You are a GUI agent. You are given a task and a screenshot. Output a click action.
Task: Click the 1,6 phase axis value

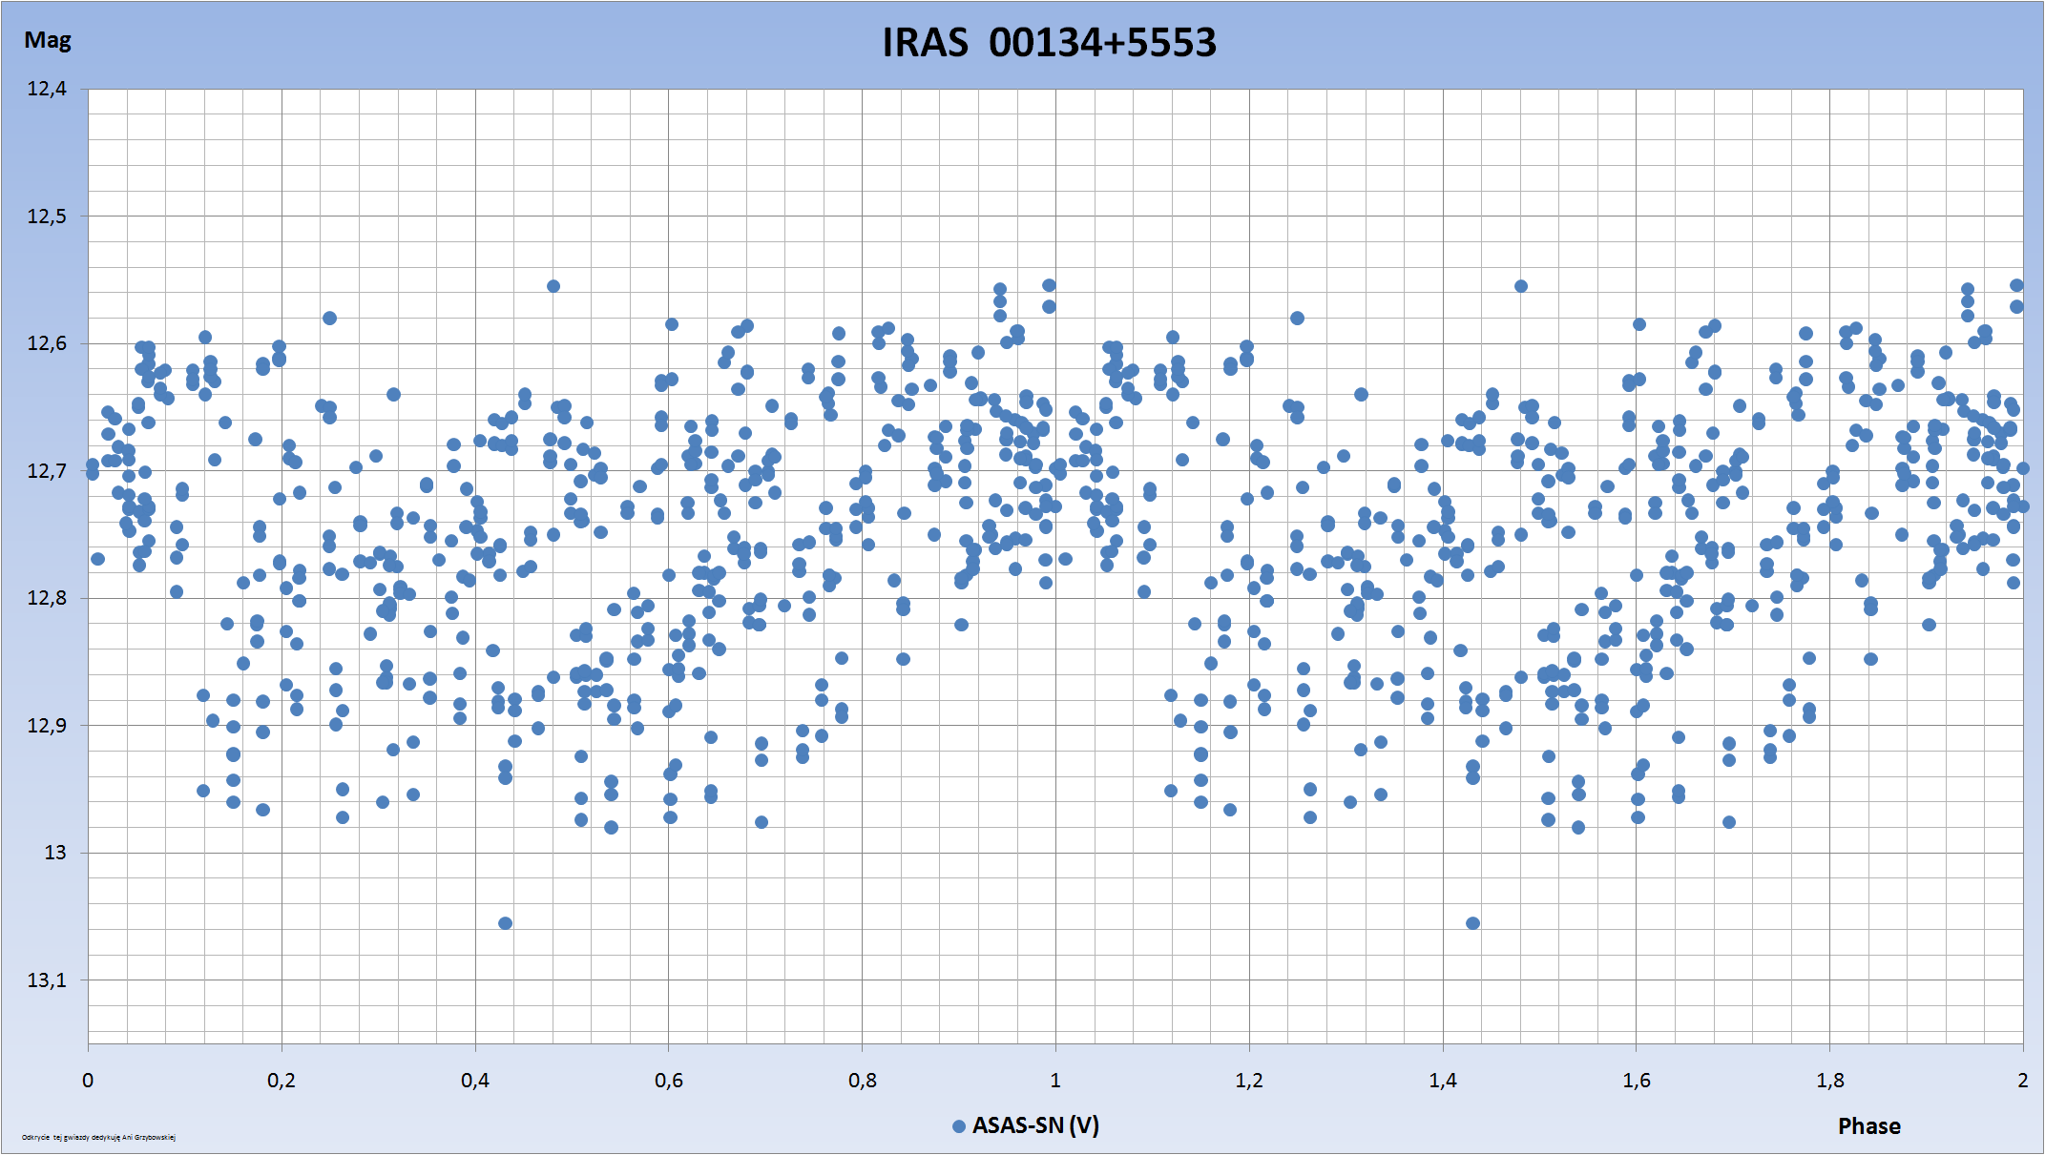click(1637, 1081)
